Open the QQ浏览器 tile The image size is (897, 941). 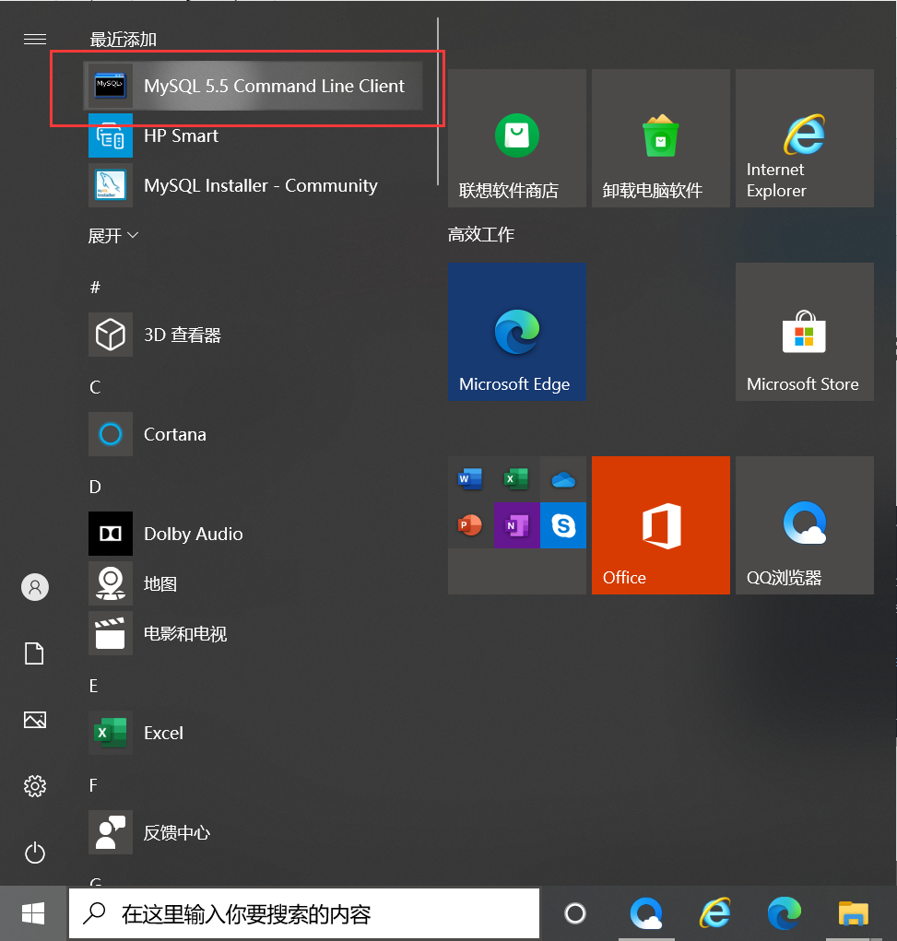tap(805, 525)
